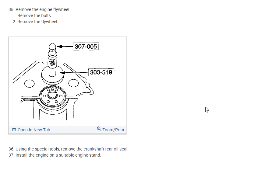Click the substep Remove the bolts

(x=32, y=16)
